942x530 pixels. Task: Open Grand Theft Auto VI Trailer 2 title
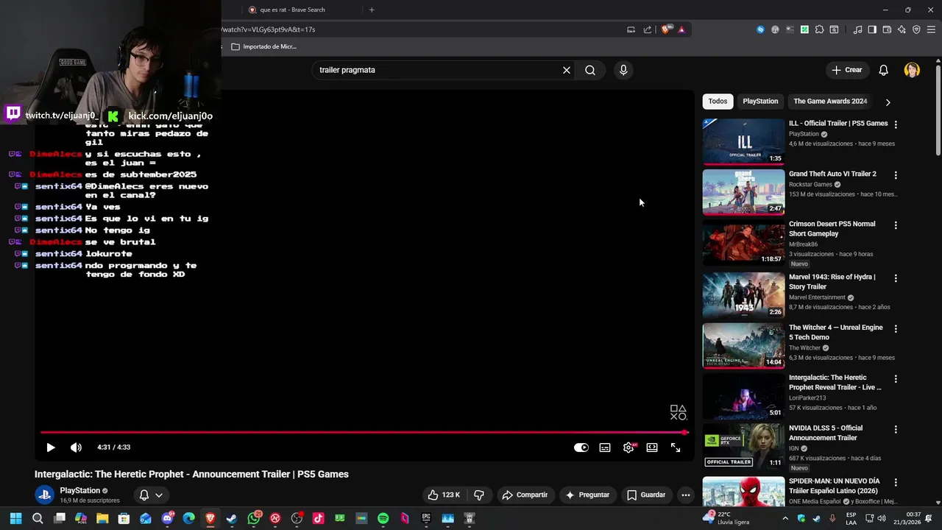click(832, 174)
